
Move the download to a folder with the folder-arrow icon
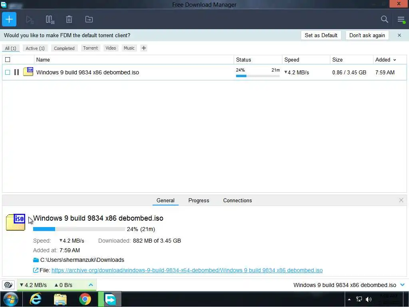click(x=89, y=19)
